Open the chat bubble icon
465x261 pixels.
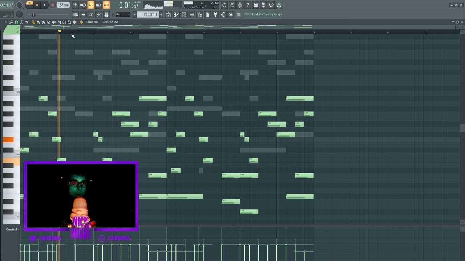[x=271, y=5]
